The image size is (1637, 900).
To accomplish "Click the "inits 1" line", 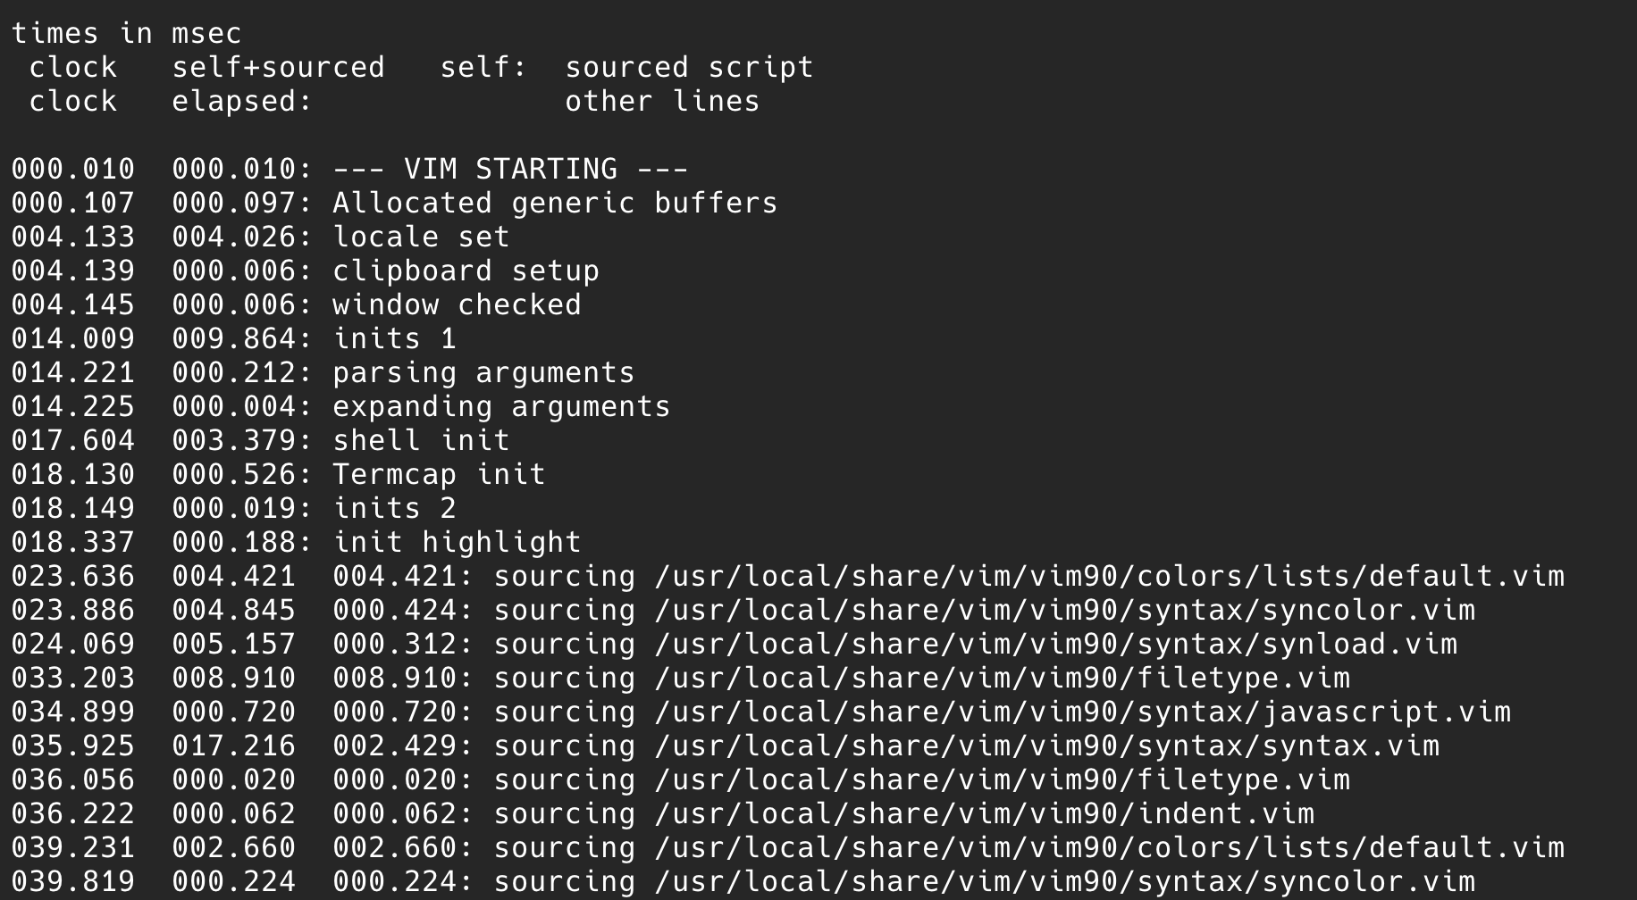I will [394, 338].
